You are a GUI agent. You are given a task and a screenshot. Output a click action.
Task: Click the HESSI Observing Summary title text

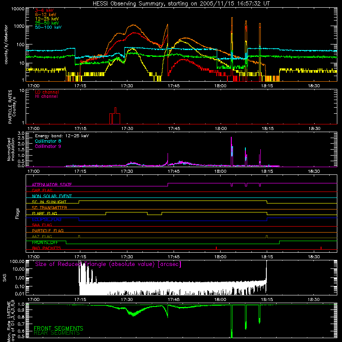pyautogui.click(x=181, y=4)
